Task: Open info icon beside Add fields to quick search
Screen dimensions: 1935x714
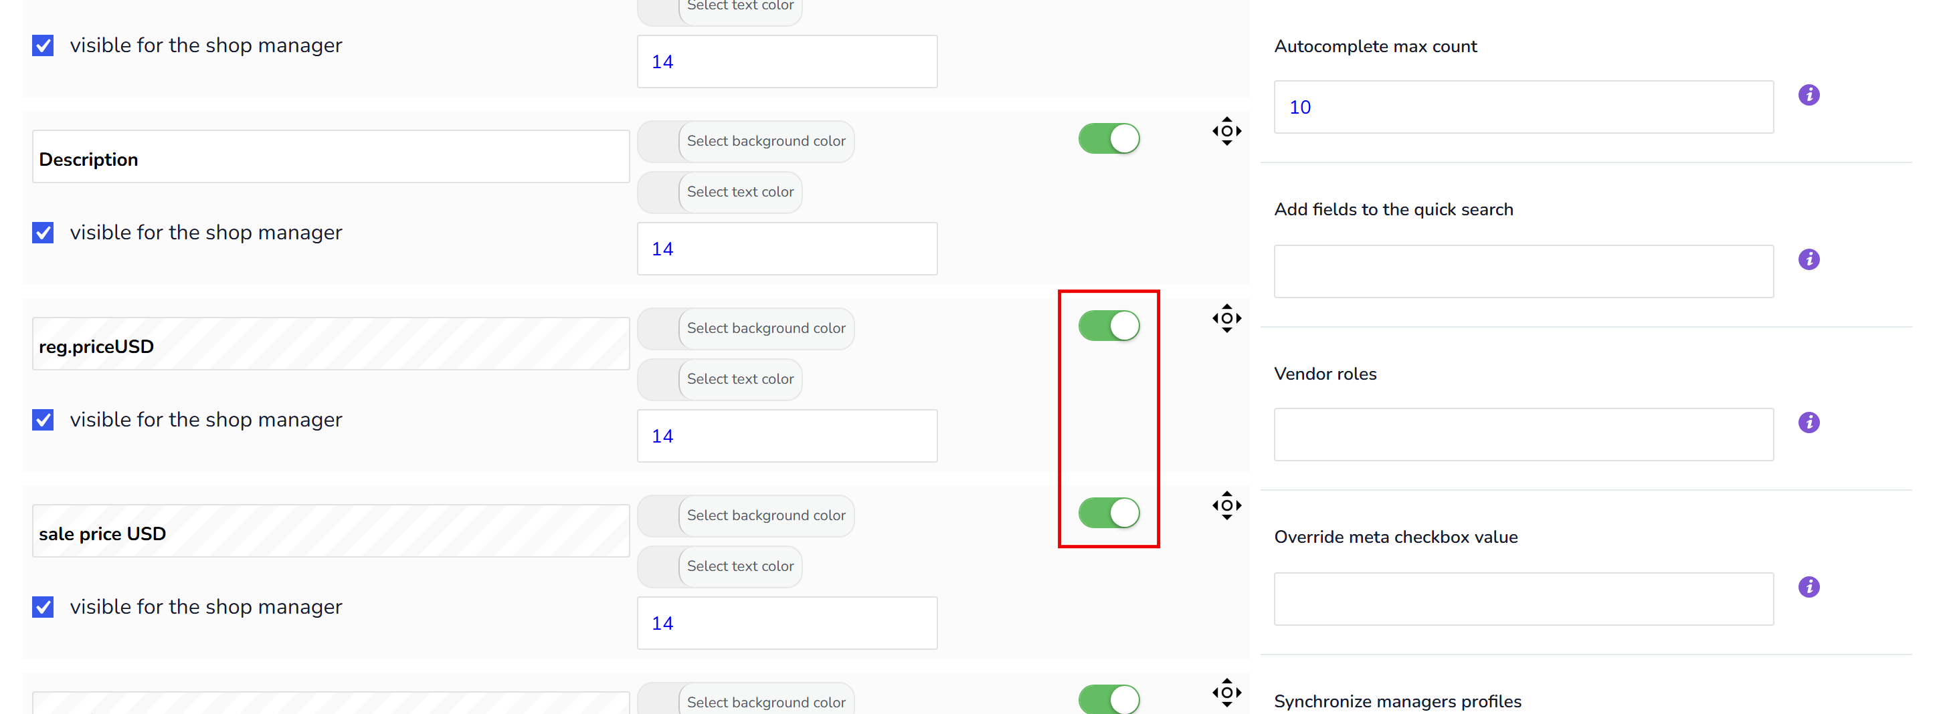Action: (1808, 260)
